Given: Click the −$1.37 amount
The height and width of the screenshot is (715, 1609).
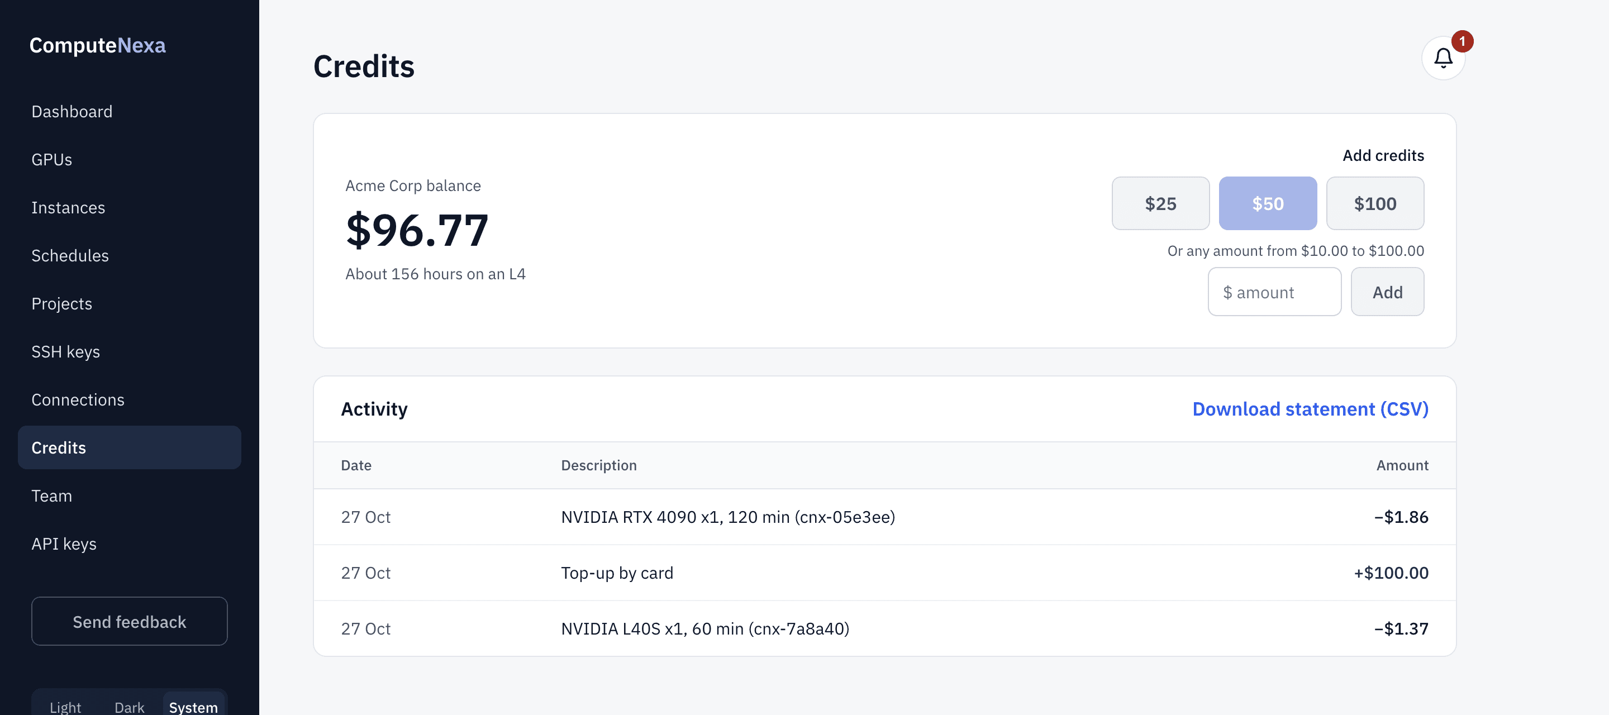Looking at the screenshot, I should tap(1401, 628).
